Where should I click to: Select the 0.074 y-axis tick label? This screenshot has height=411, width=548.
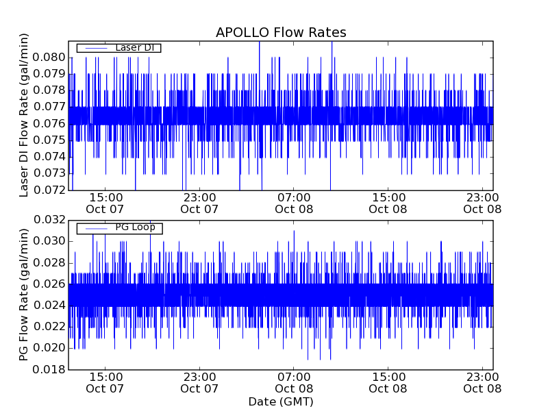tap(49, 157)
